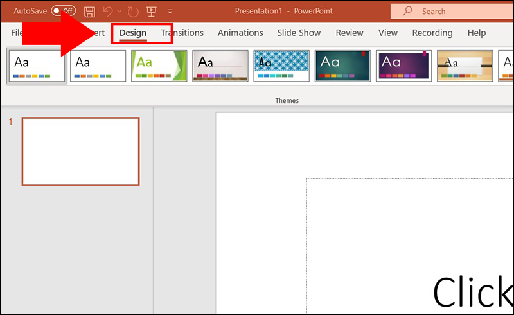This screenshot has width=514, height=315.
Task: Open the Undo history dropdown arrow
Action: click(x=120, y=12)
